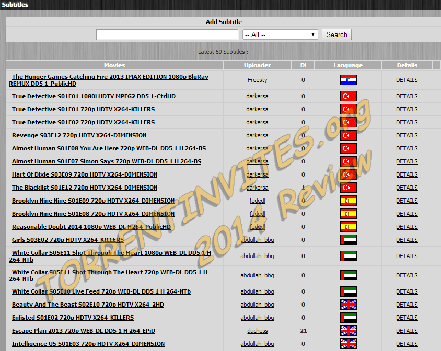Open Brooklyn Nine Nine S01E09 title link
Screen dimensions: 441x351
tap(93, 201)
